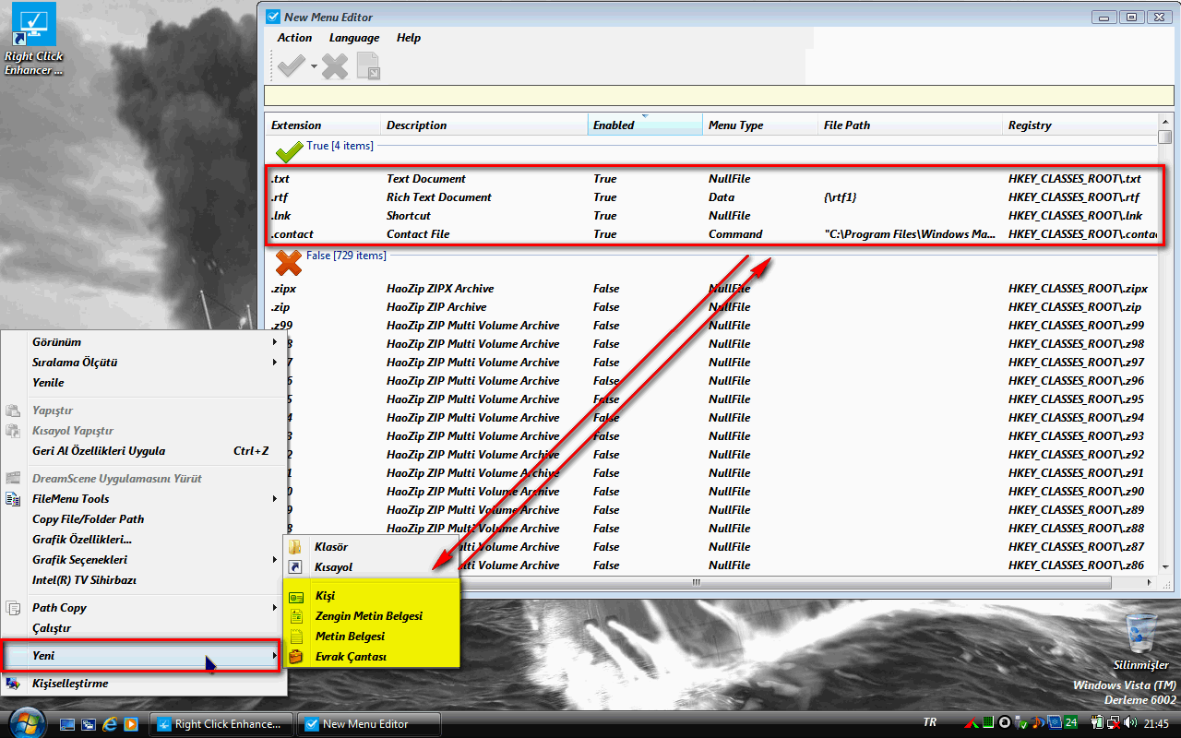Click the Evrak Çantası briefcase icon

296,657
